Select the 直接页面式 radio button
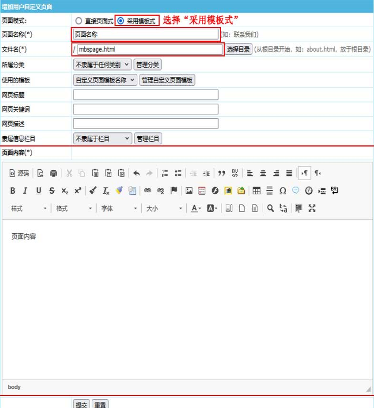The image size is (374, 408). click(x=79, y=21)
